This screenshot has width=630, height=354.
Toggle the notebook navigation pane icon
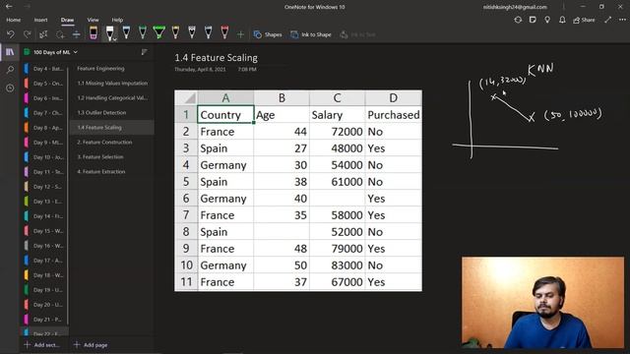(x=10, y=52)
